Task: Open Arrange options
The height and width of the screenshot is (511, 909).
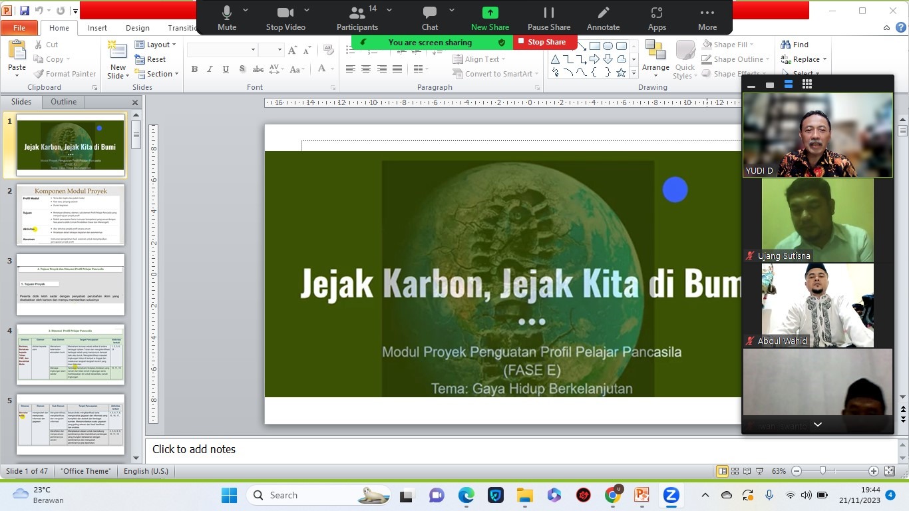Action: (x=655, y=59)
